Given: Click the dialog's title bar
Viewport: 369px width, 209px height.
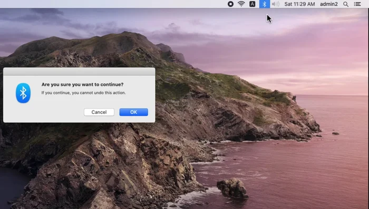Looking at the screenshot, I should 79,72.
